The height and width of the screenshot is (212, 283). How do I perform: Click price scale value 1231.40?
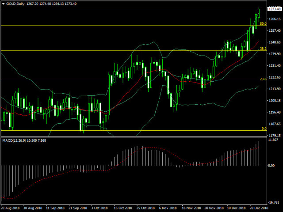tap(275, 65)
